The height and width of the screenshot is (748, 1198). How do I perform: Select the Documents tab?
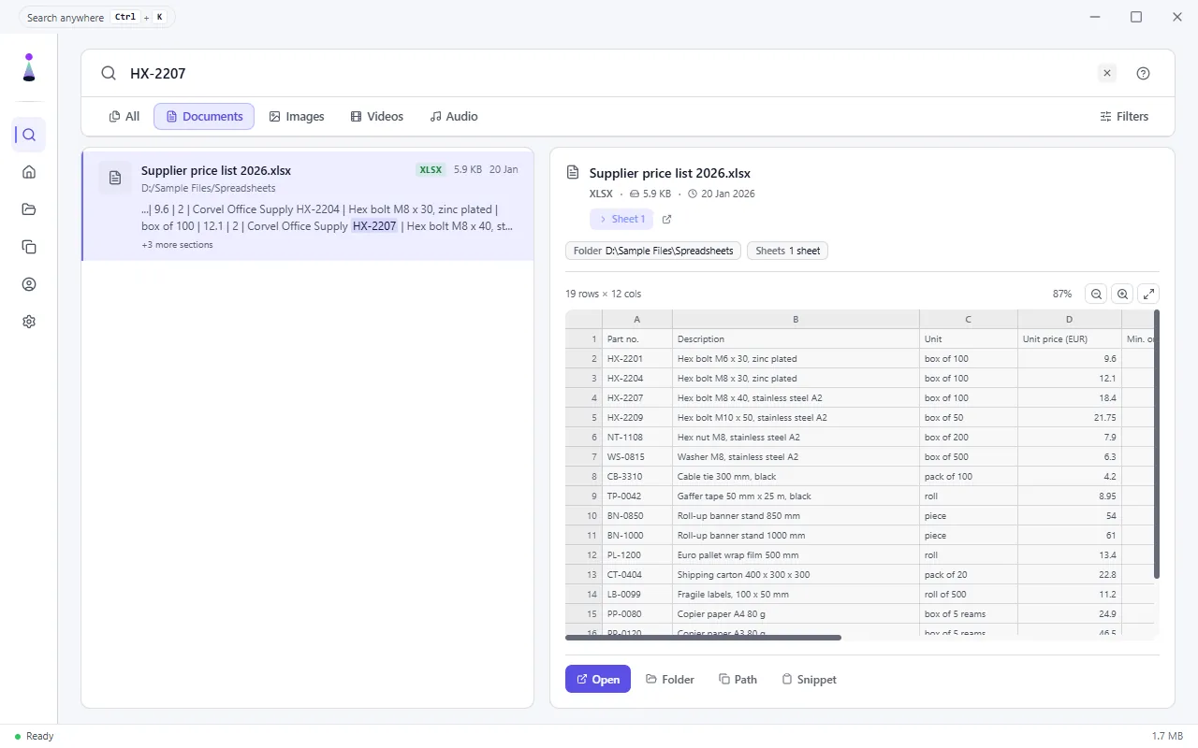click(204, 117)
